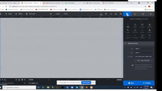Save the slider with Save button
This screenshot has height=91, width=162.
(131, 83)
